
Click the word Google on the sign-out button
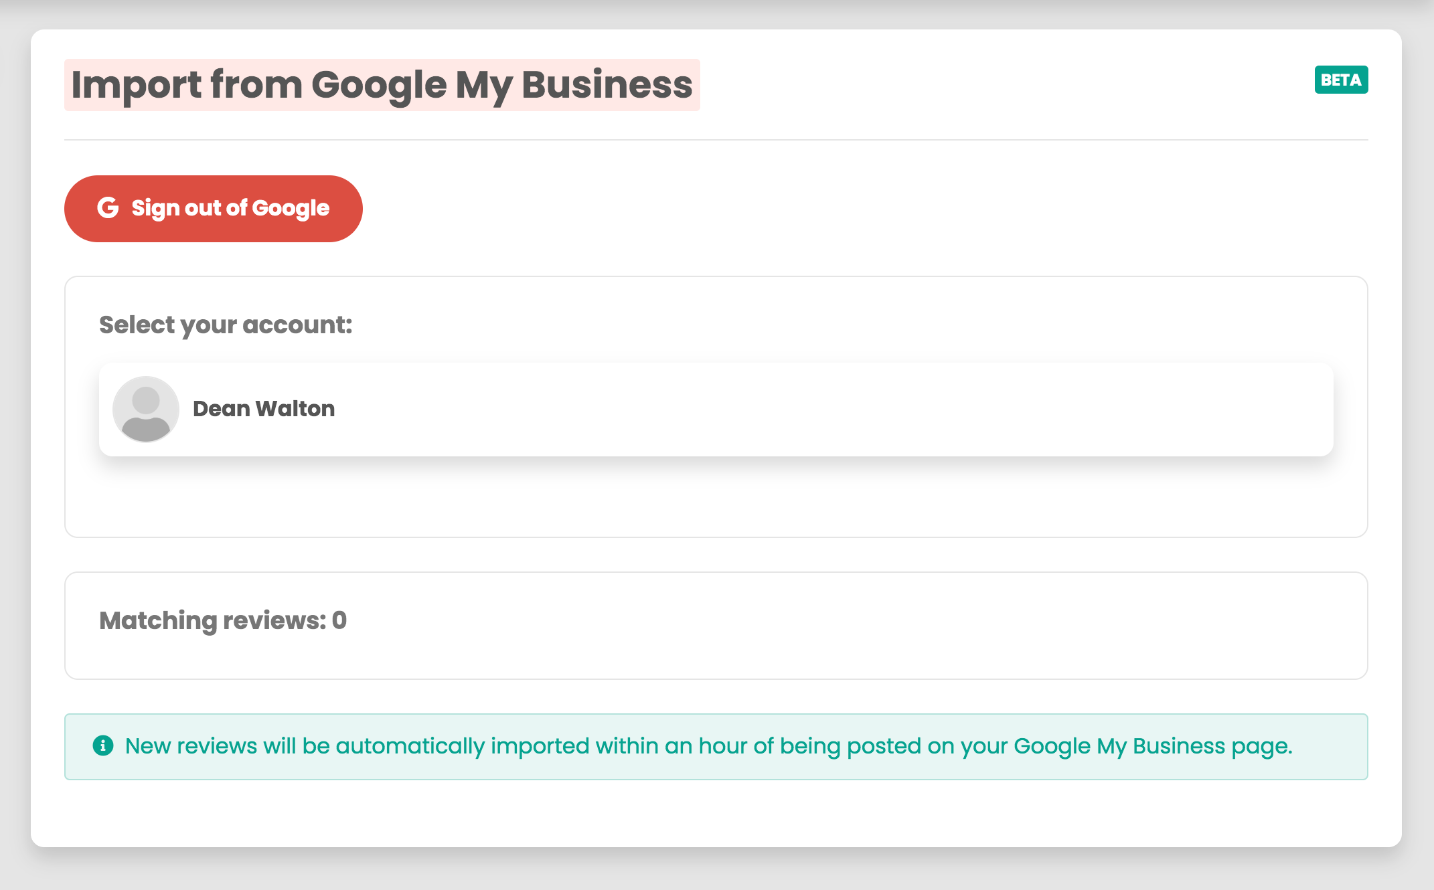(291, 208)
